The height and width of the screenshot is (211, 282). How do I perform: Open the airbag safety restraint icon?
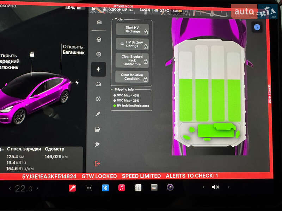(97, 145)
